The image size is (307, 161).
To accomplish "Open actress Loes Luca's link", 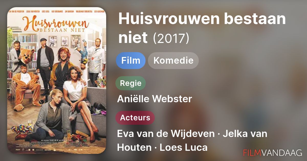I will tap(183, 147).
